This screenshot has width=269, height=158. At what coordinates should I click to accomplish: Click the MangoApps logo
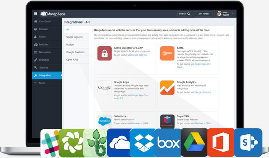point(53,14)
